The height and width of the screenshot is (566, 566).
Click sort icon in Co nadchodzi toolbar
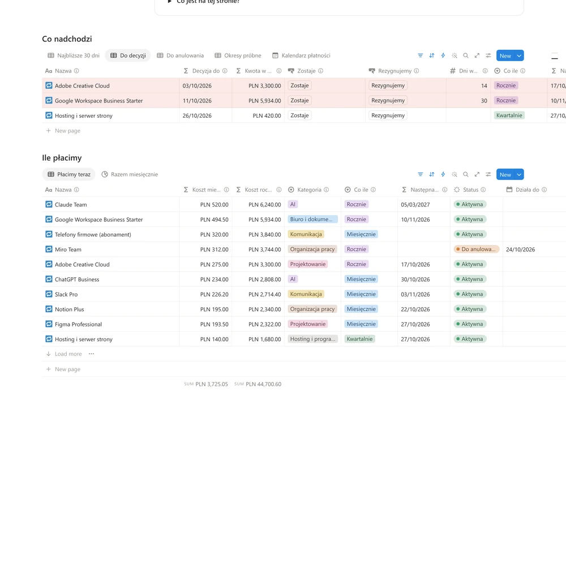coord(432,55)
